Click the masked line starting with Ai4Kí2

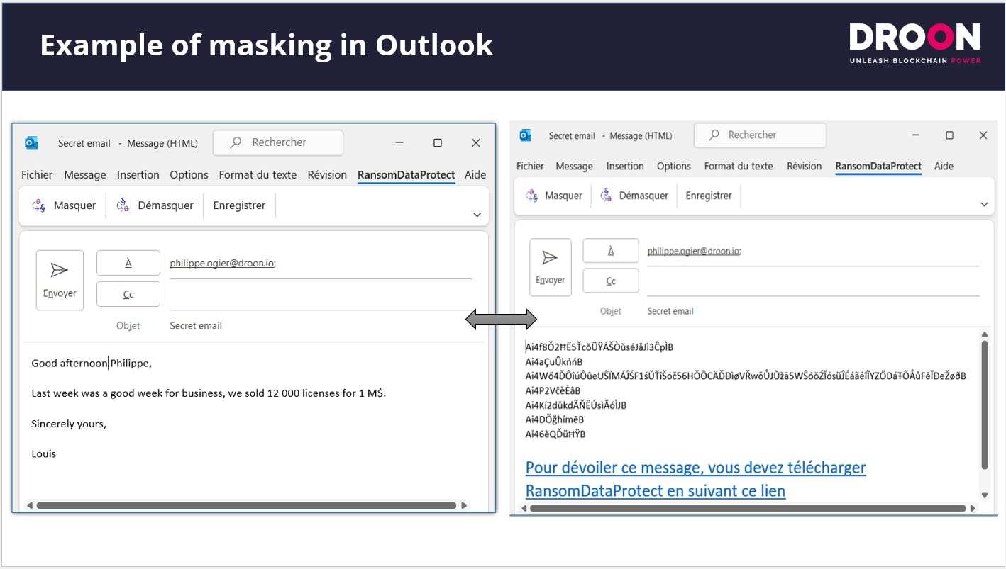(x=575, y=405)
